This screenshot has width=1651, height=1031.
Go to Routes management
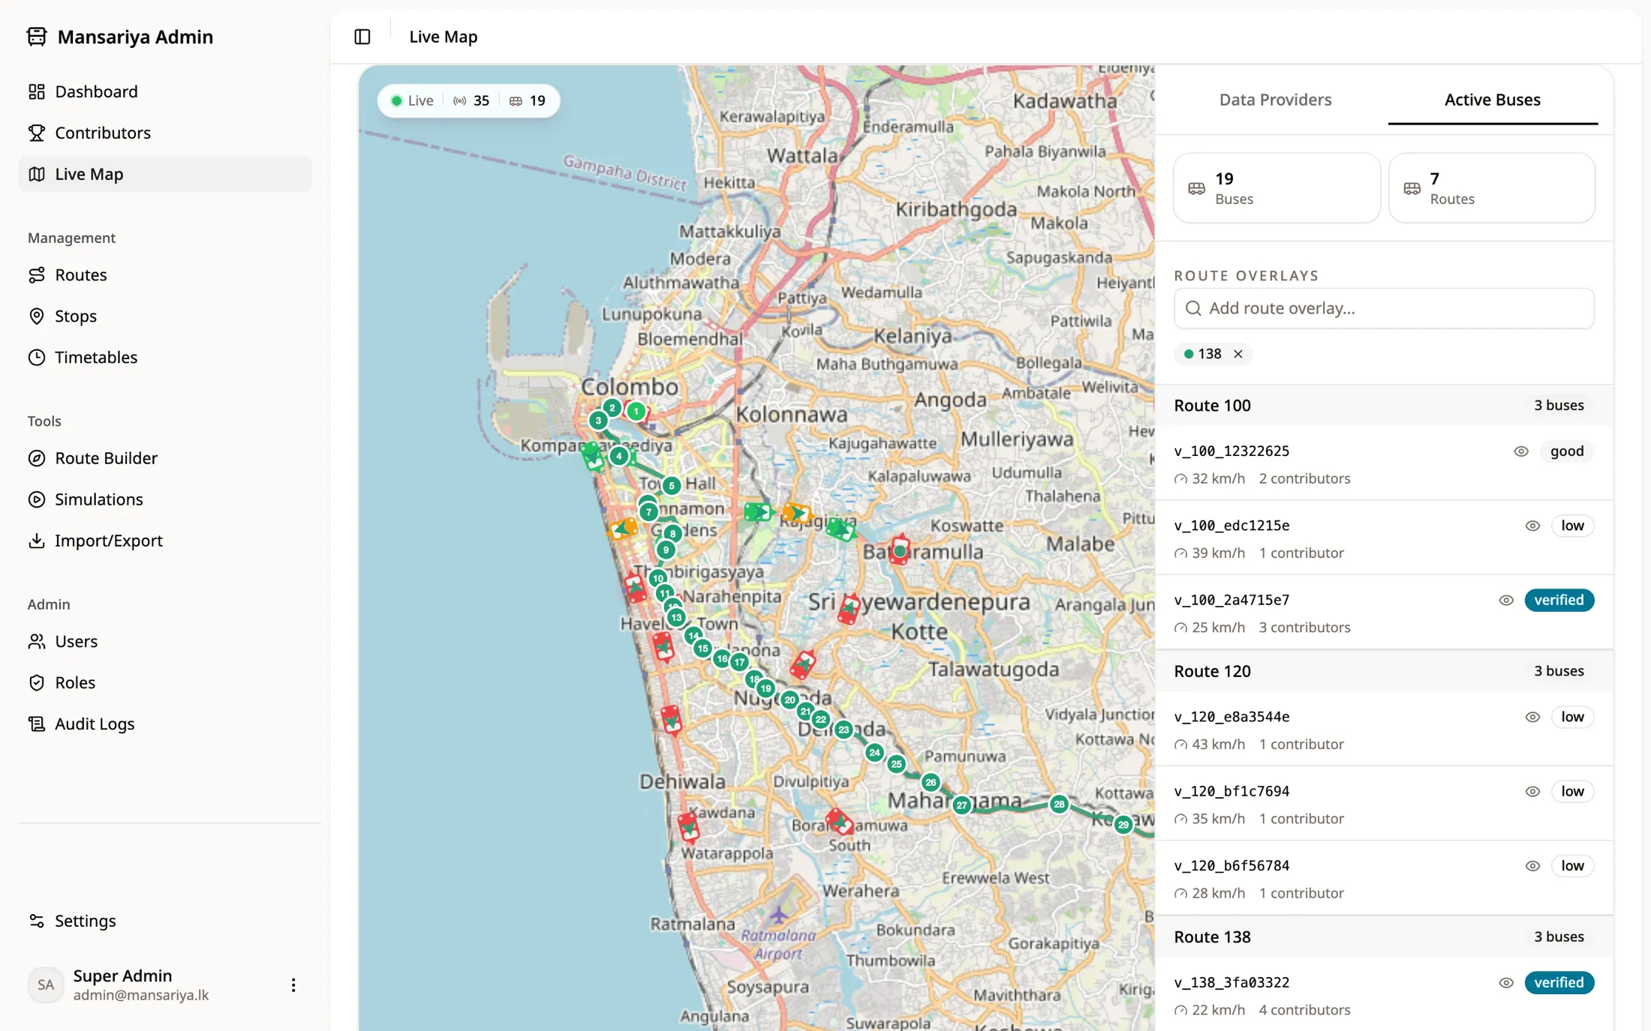pyautogui.click(x=164, y=275)
